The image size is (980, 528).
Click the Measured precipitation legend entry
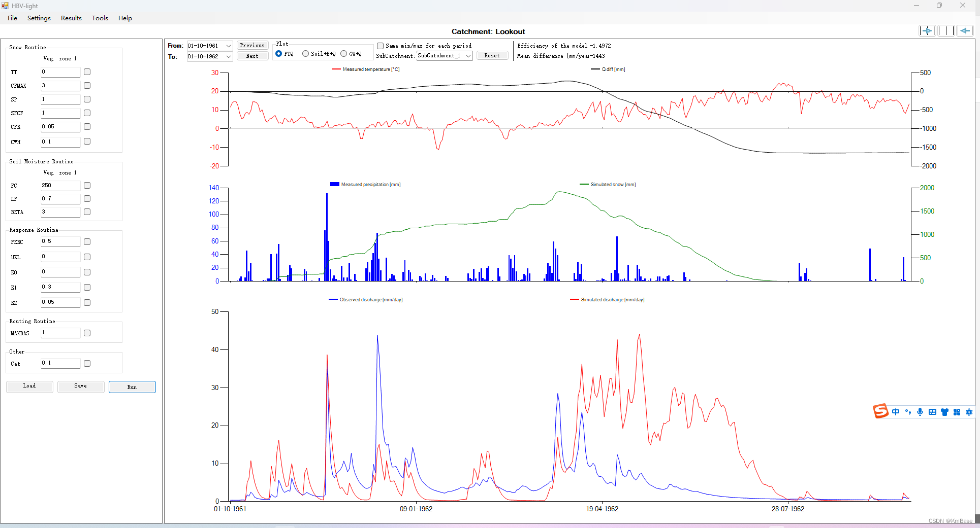(365, 185)
